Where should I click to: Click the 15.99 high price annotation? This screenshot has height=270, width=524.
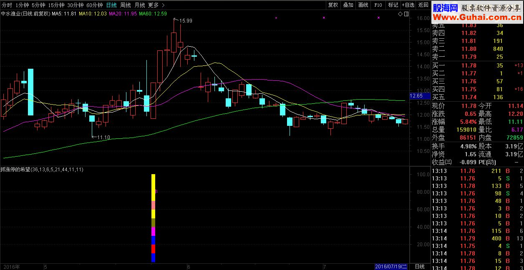point(186,21)
